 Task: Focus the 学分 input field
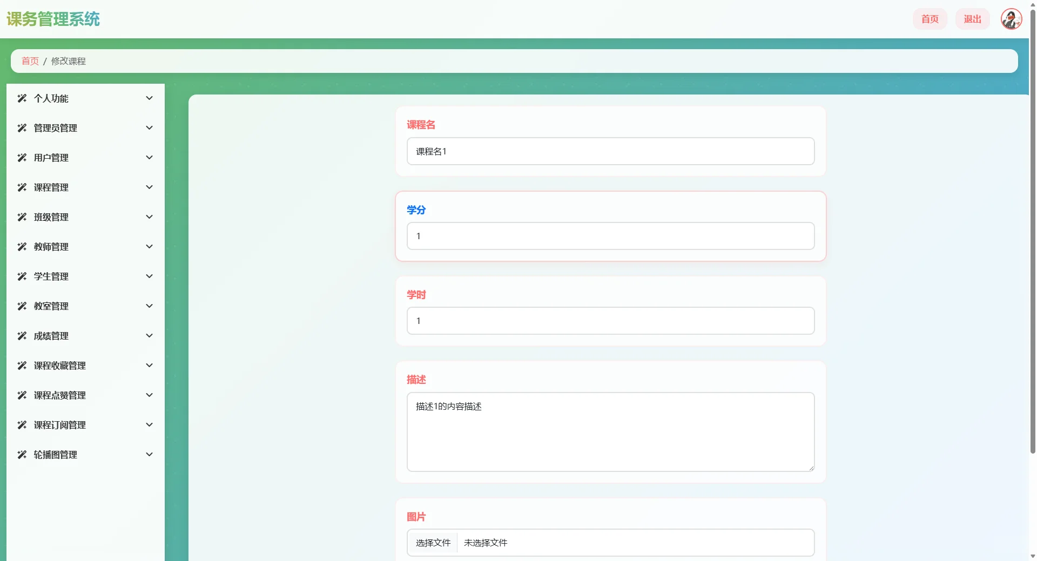610,236
